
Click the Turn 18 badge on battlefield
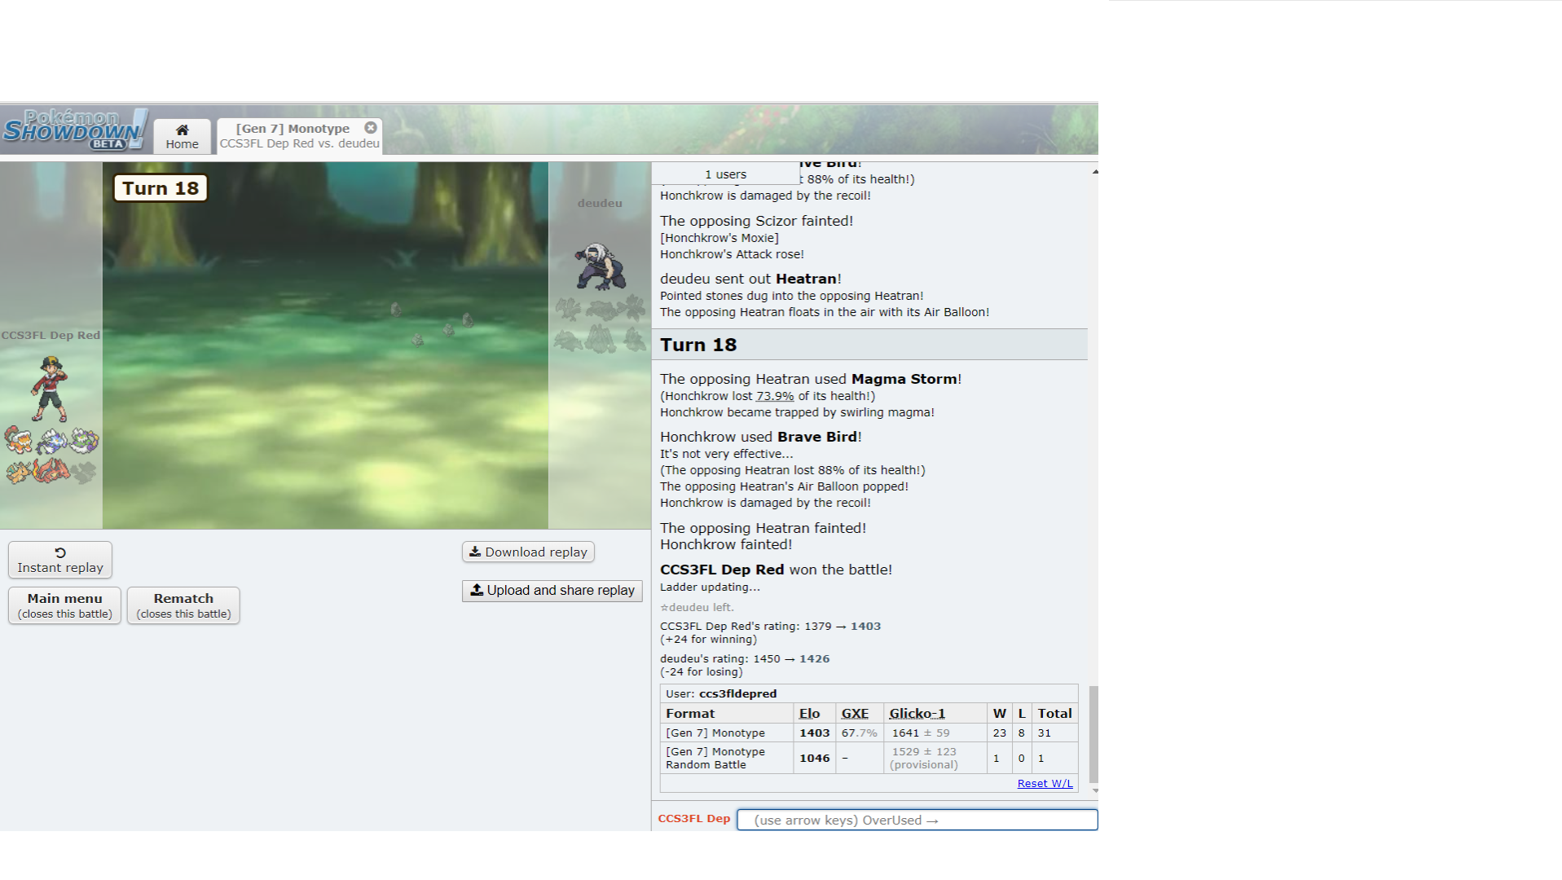pos(161,188)
